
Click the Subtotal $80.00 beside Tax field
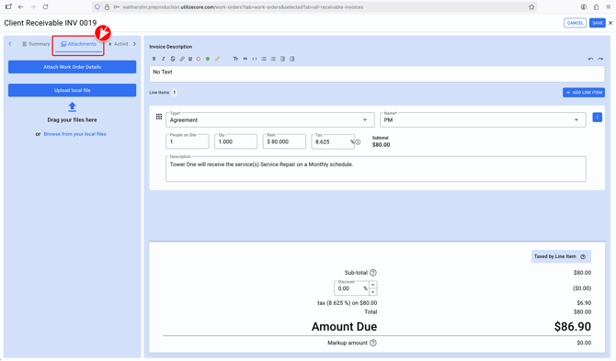(381, 145)
